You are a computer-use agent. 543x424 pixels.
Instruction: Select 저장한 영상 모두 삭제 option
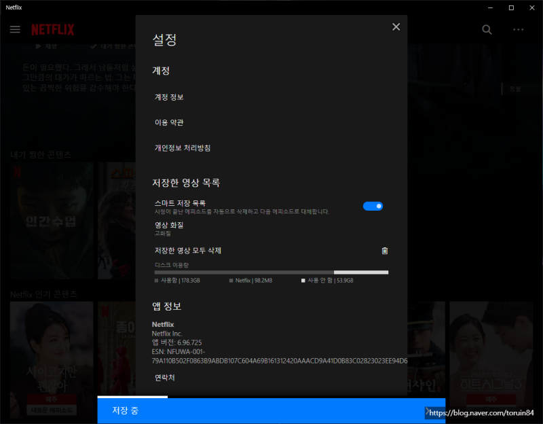188,251
